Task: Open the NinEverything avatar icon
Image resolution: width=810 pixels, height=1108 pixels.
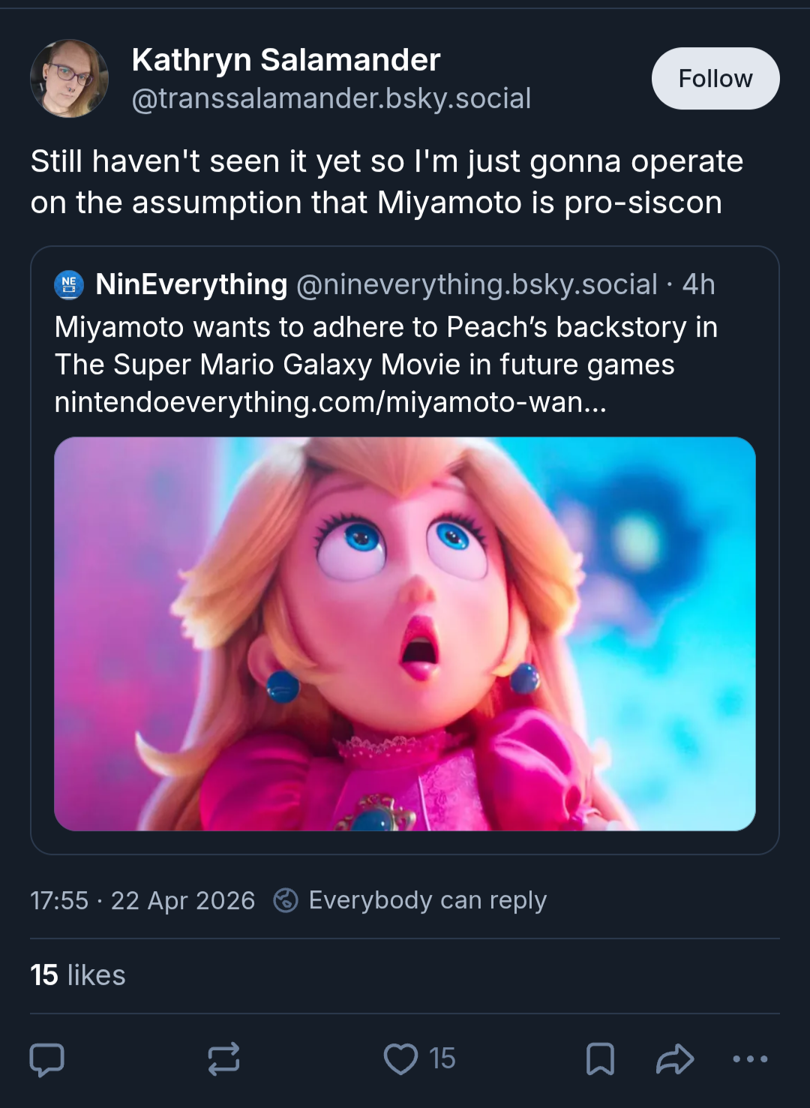Action: tap(69, 285)
